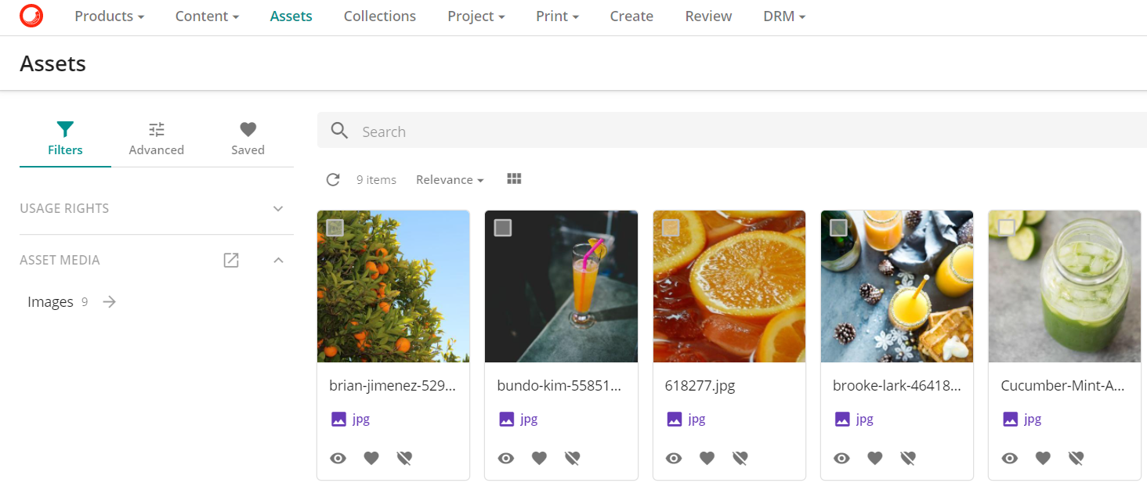Open the Relevance sort dropdown
Image resolution: width=1147 pixels, height=490 pixels.
click(449, 179)
